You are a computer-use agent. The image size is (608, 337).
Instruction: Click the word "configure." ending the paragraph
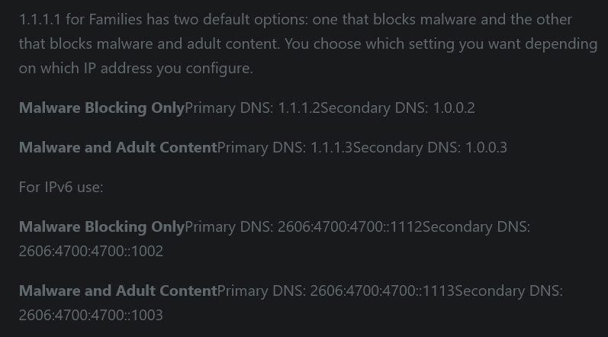(220, 69)
